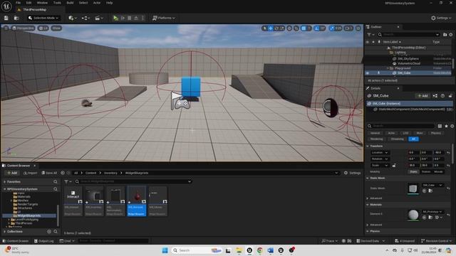Open the Static Mesh asset dropdown
Screen dimensions: 456x256
pyautogui.click(x=432, y=185)
